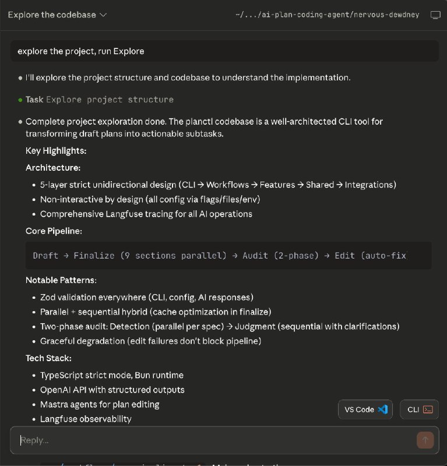
Task: Click the send button in the reply box
Action: coord(425,440)
